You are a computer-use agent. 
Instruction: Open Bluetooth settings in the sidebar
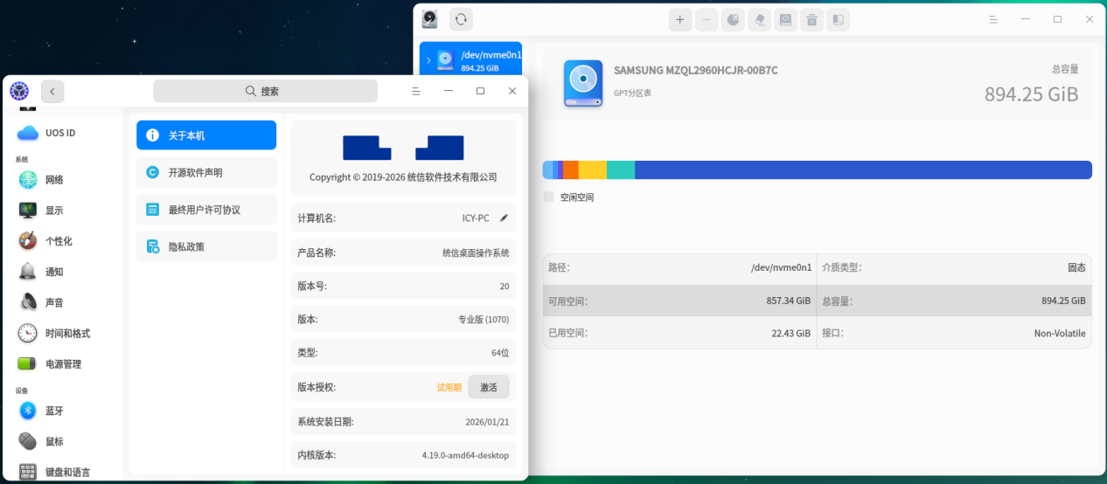pos(53,411)
